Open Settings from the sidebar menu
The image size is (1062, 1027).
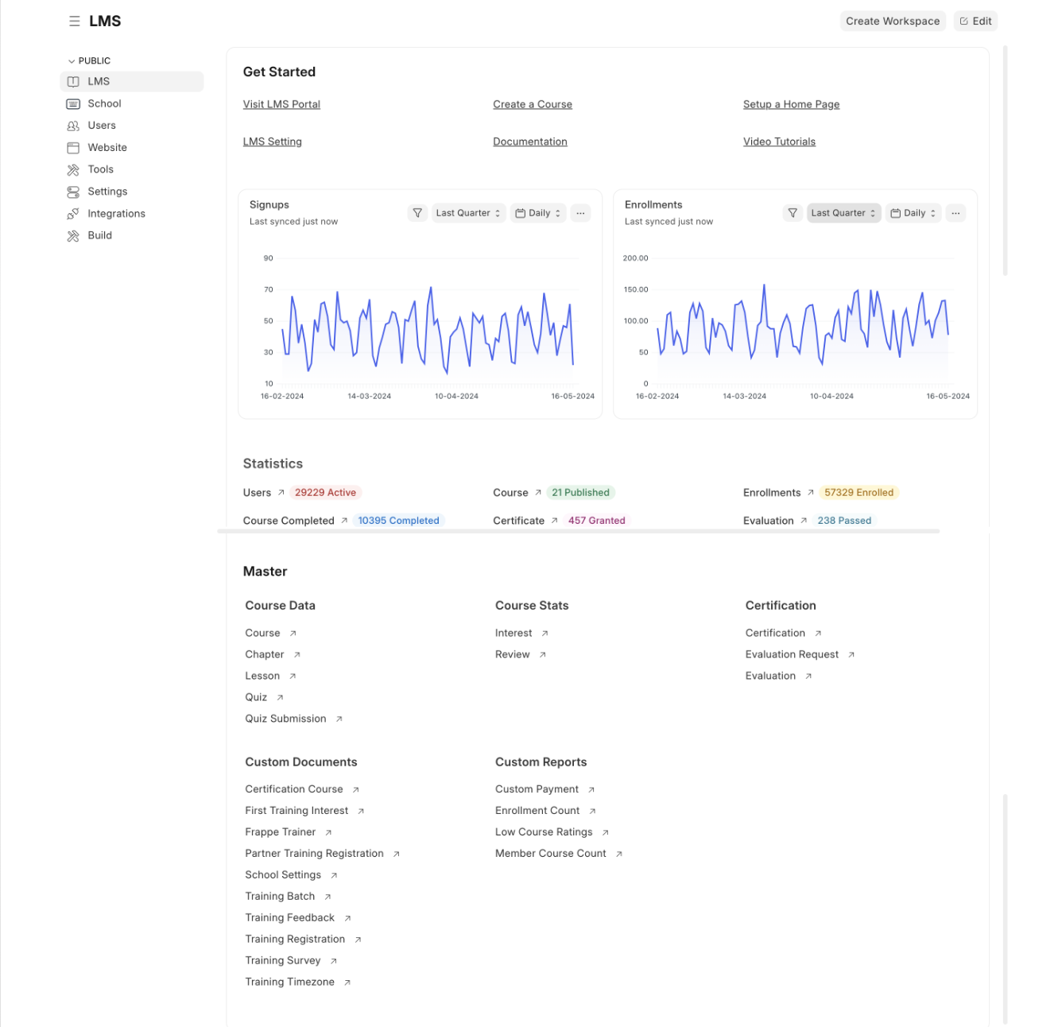point(107,192)
